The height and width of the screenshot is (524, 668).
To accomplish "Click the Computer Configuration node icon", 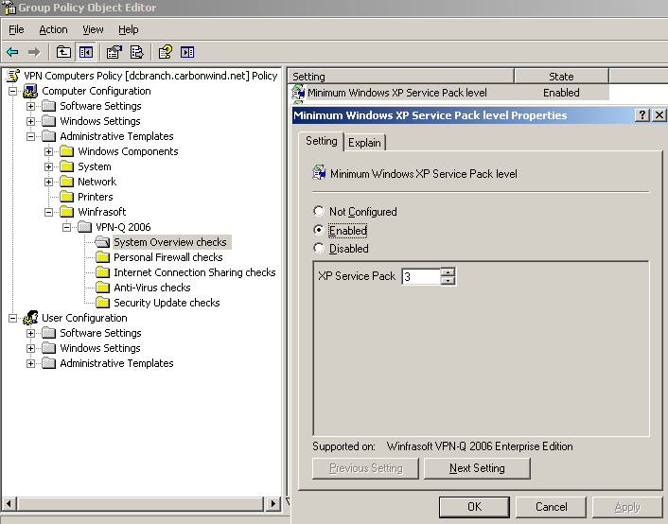I will tap(30, 91).
